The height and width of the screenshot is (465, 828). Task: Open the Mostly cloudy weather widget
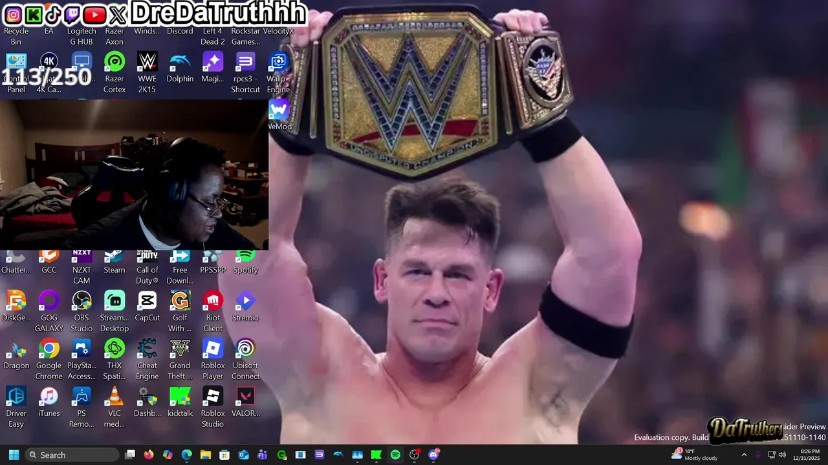[x=695, y=455]
